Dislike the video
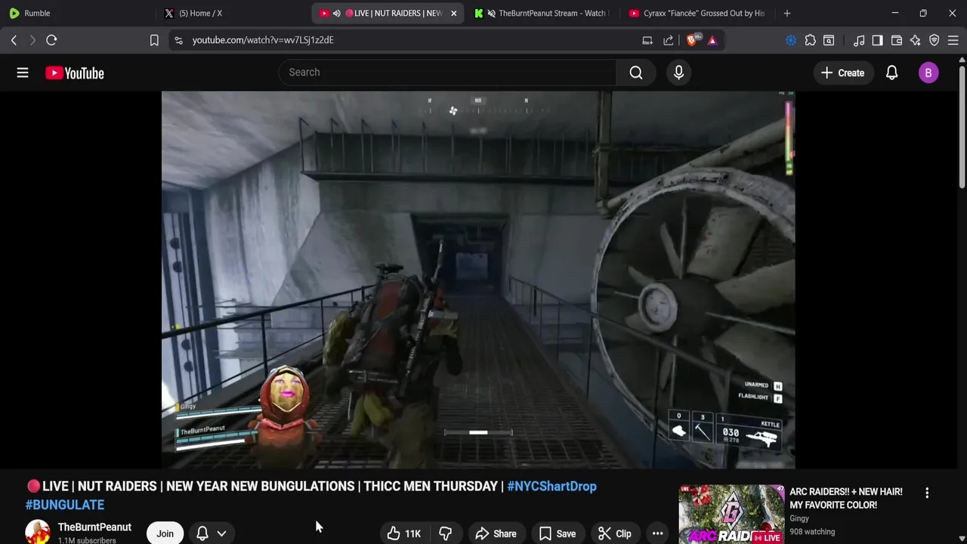The width and height of the screenshot is (967, 544). pos(445,533)
